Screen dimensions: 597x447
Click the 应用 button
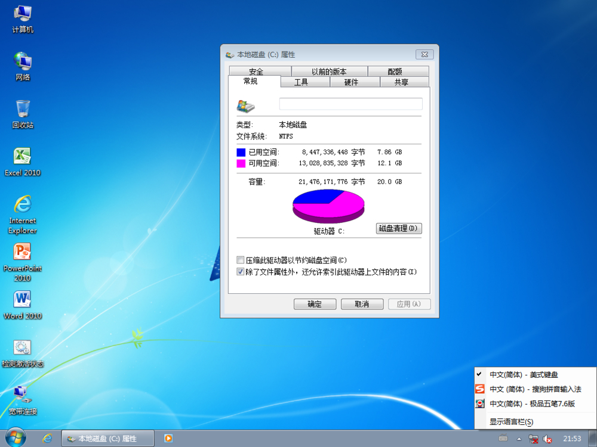410,304
